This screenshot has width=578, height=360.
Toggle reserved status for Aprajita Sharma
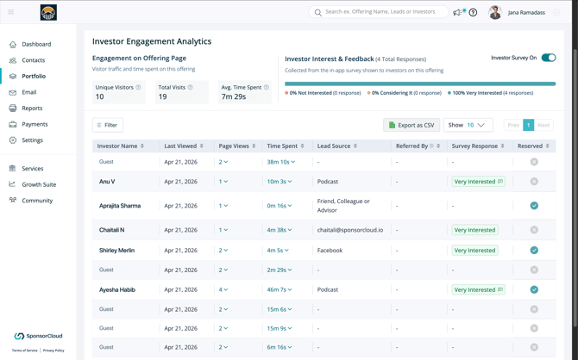[534, 206]
